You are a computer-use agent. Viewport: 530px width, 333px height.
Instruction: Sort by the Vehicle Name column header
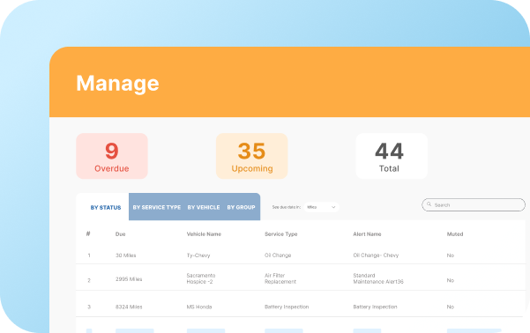[x=204, y=234]
